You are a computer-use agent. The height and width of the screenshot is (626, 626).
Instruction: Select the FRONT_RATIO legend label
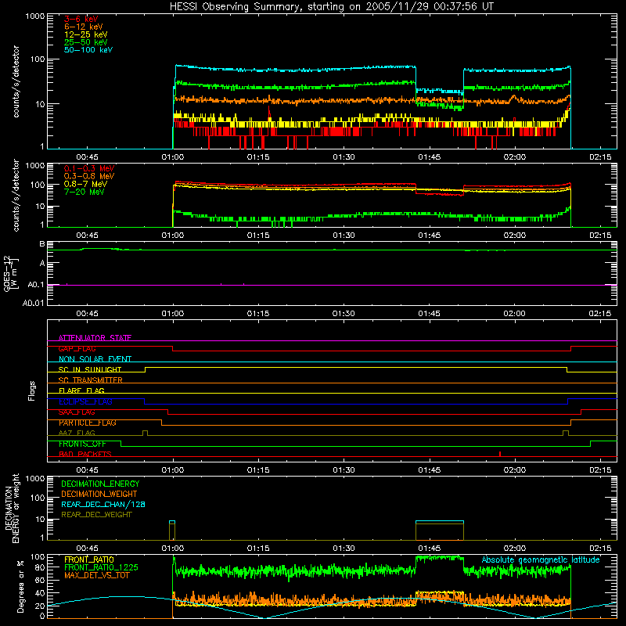click(89, 559)
